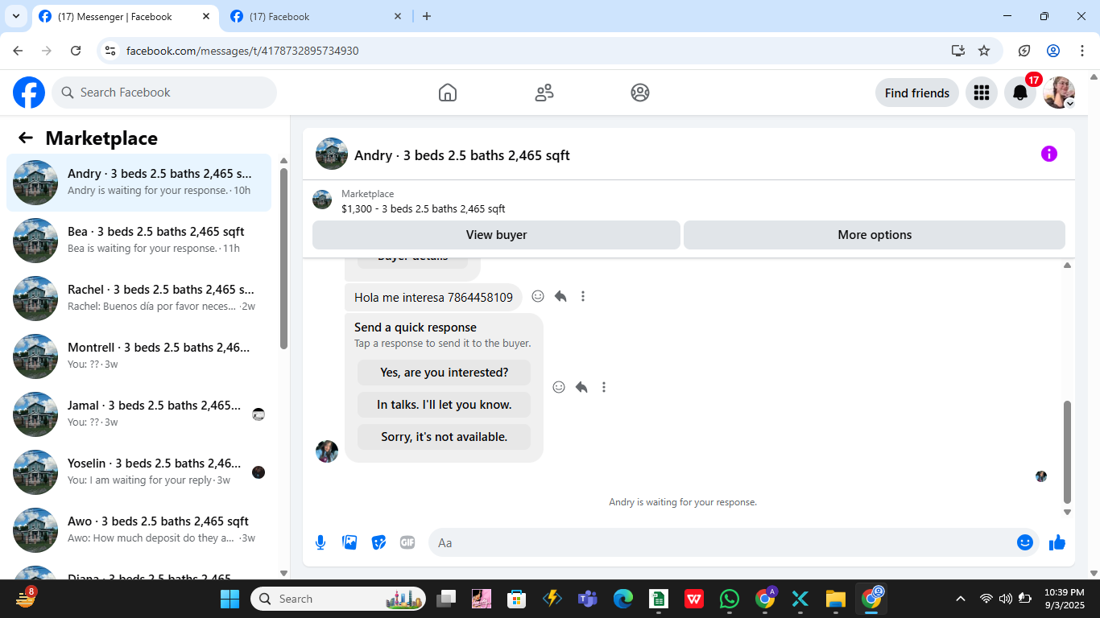This screenshot has height=618, width=1100.
Task: Send quick response "In talks. I'll let you know."
Action: [x=445, y=405]
